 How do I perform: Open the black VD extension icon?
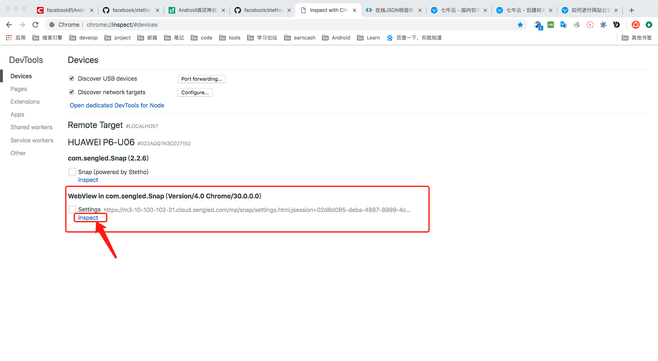coord(616,25)
